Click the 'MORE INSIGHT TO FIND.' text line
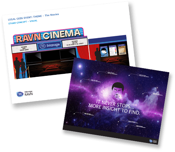Screen dimensions: 175x152 point(114,109)
